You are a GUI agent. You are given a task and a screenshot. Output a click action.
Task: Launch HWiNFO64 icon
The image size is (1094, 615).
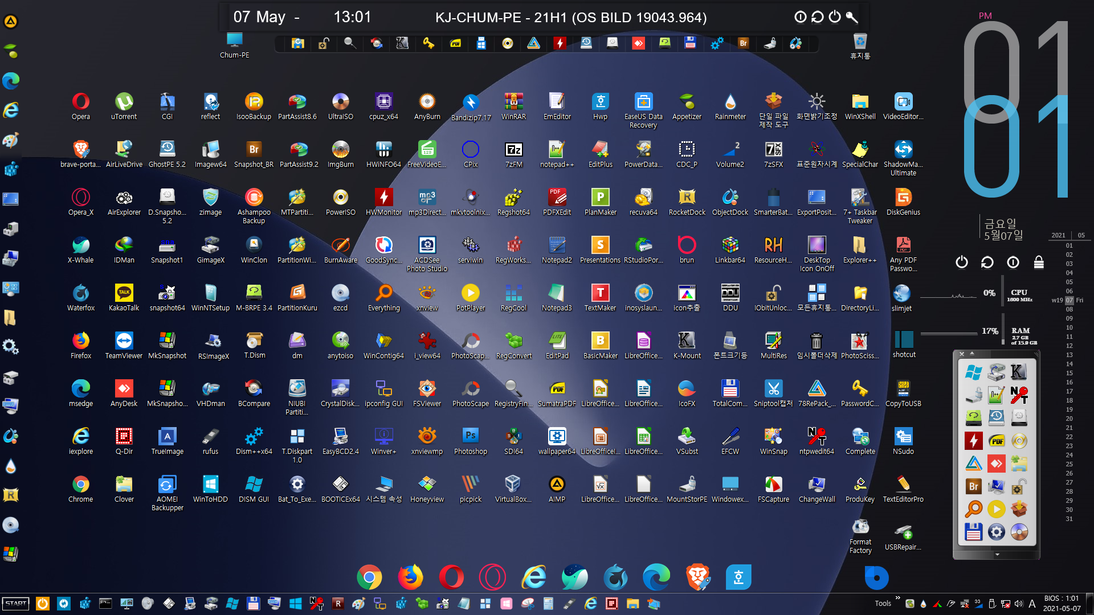point(383,154)
